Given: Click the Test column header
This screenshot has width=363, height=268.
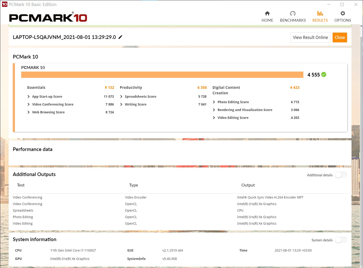Looking at the screenshot, I should 21,185.
